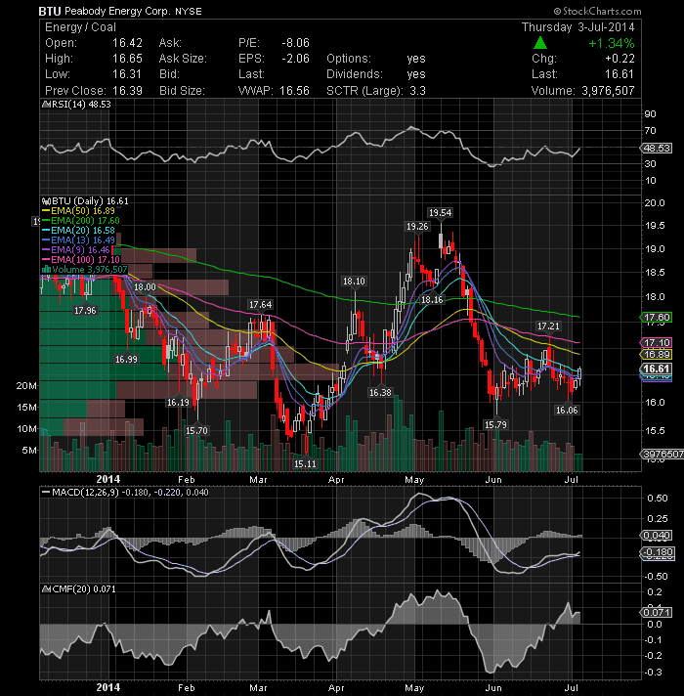Click the CMF 0.071 axis tag
This screenshot has width=684, height=696.
point(657,613)
